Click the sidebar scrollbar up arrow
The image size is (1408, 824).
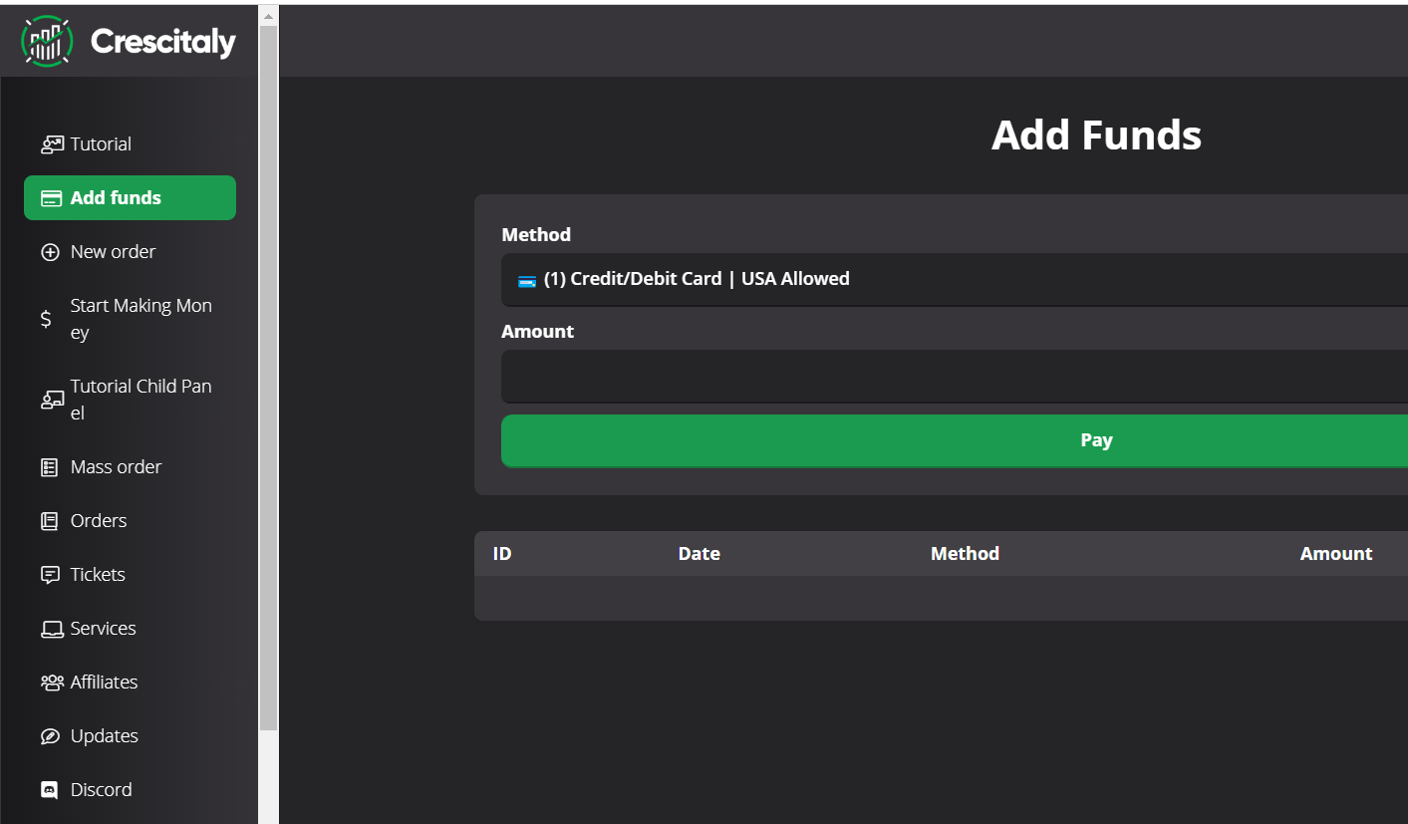pos(269,16)
